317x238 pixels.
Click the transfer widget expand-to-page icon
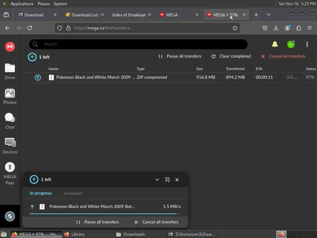click(167, 180)
